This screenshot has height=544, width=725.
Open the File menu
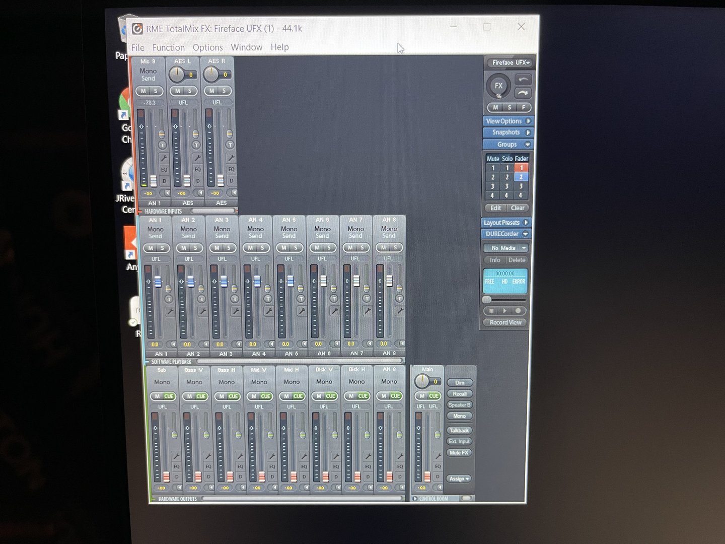pos(138,47)
